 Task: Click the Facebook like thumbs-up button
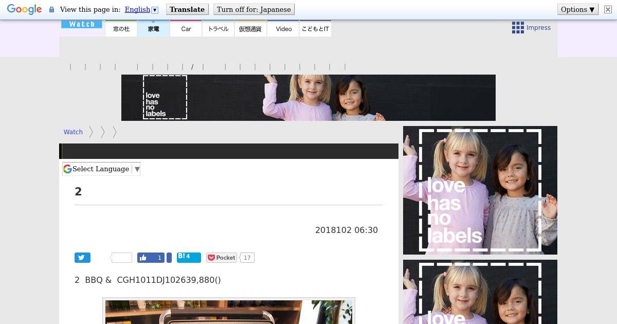[x=151, y=258]
